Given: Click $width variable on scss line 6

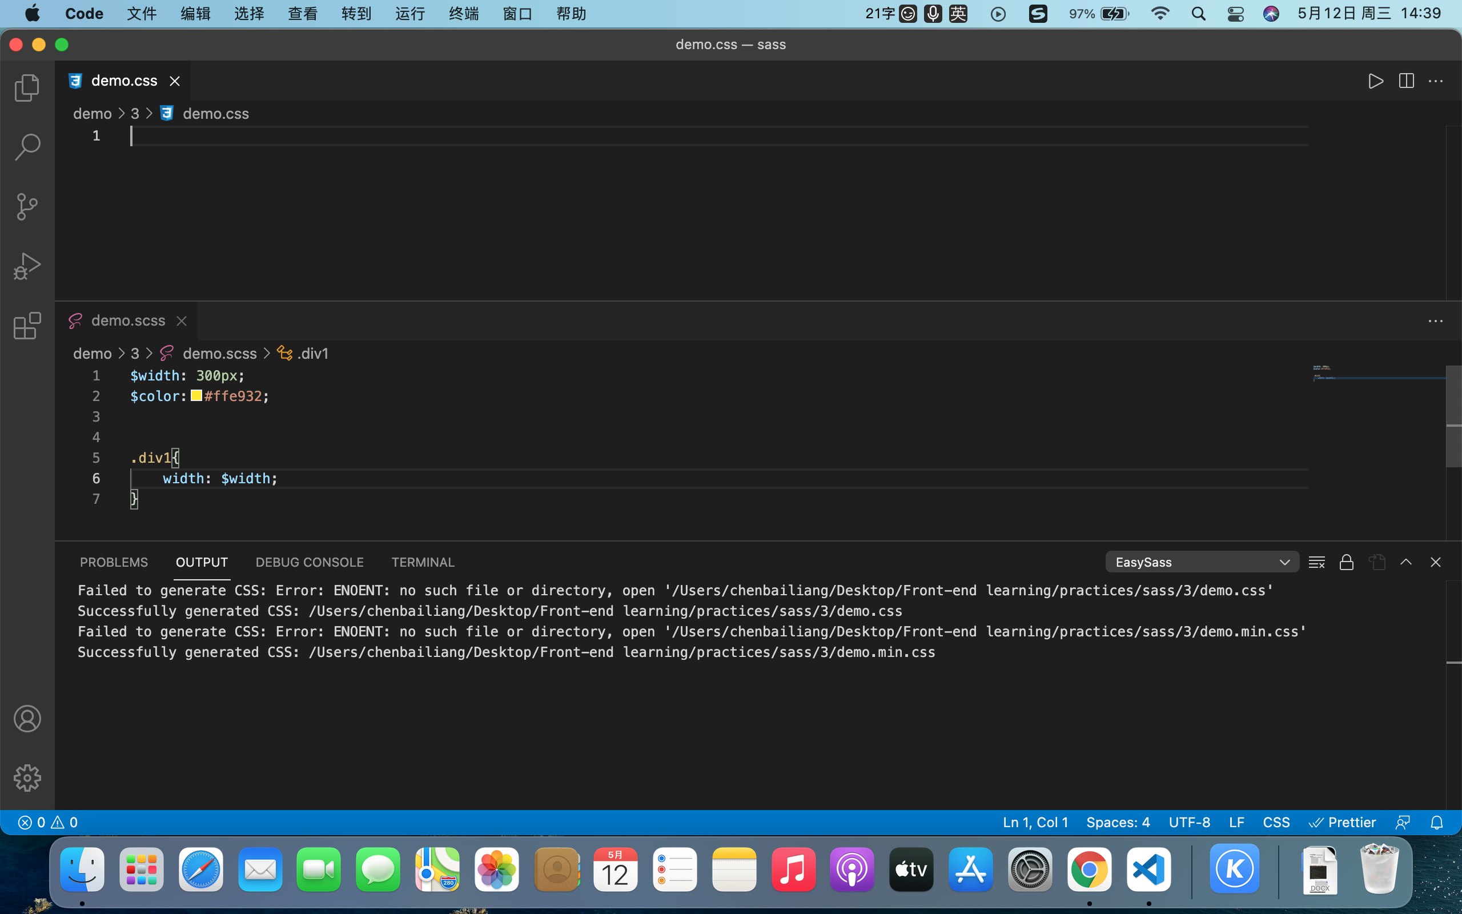Looking at the screenshot, I should 245,478.
